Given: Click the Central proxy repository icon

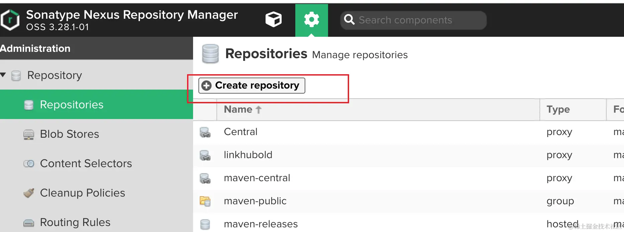Looking at the screenshot, I should pyautogui.click(x=205, y=132).
